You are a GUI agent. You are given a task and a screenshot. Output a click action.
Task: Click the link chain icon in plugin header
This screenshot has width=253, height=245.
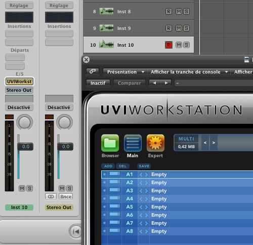pos(93,72)
